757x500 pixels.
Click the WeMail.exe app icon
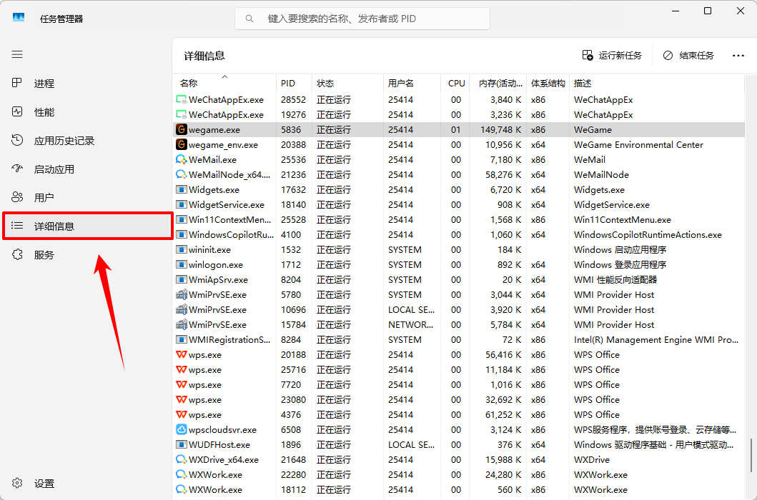pyautogui.click(x=181, y=160)
